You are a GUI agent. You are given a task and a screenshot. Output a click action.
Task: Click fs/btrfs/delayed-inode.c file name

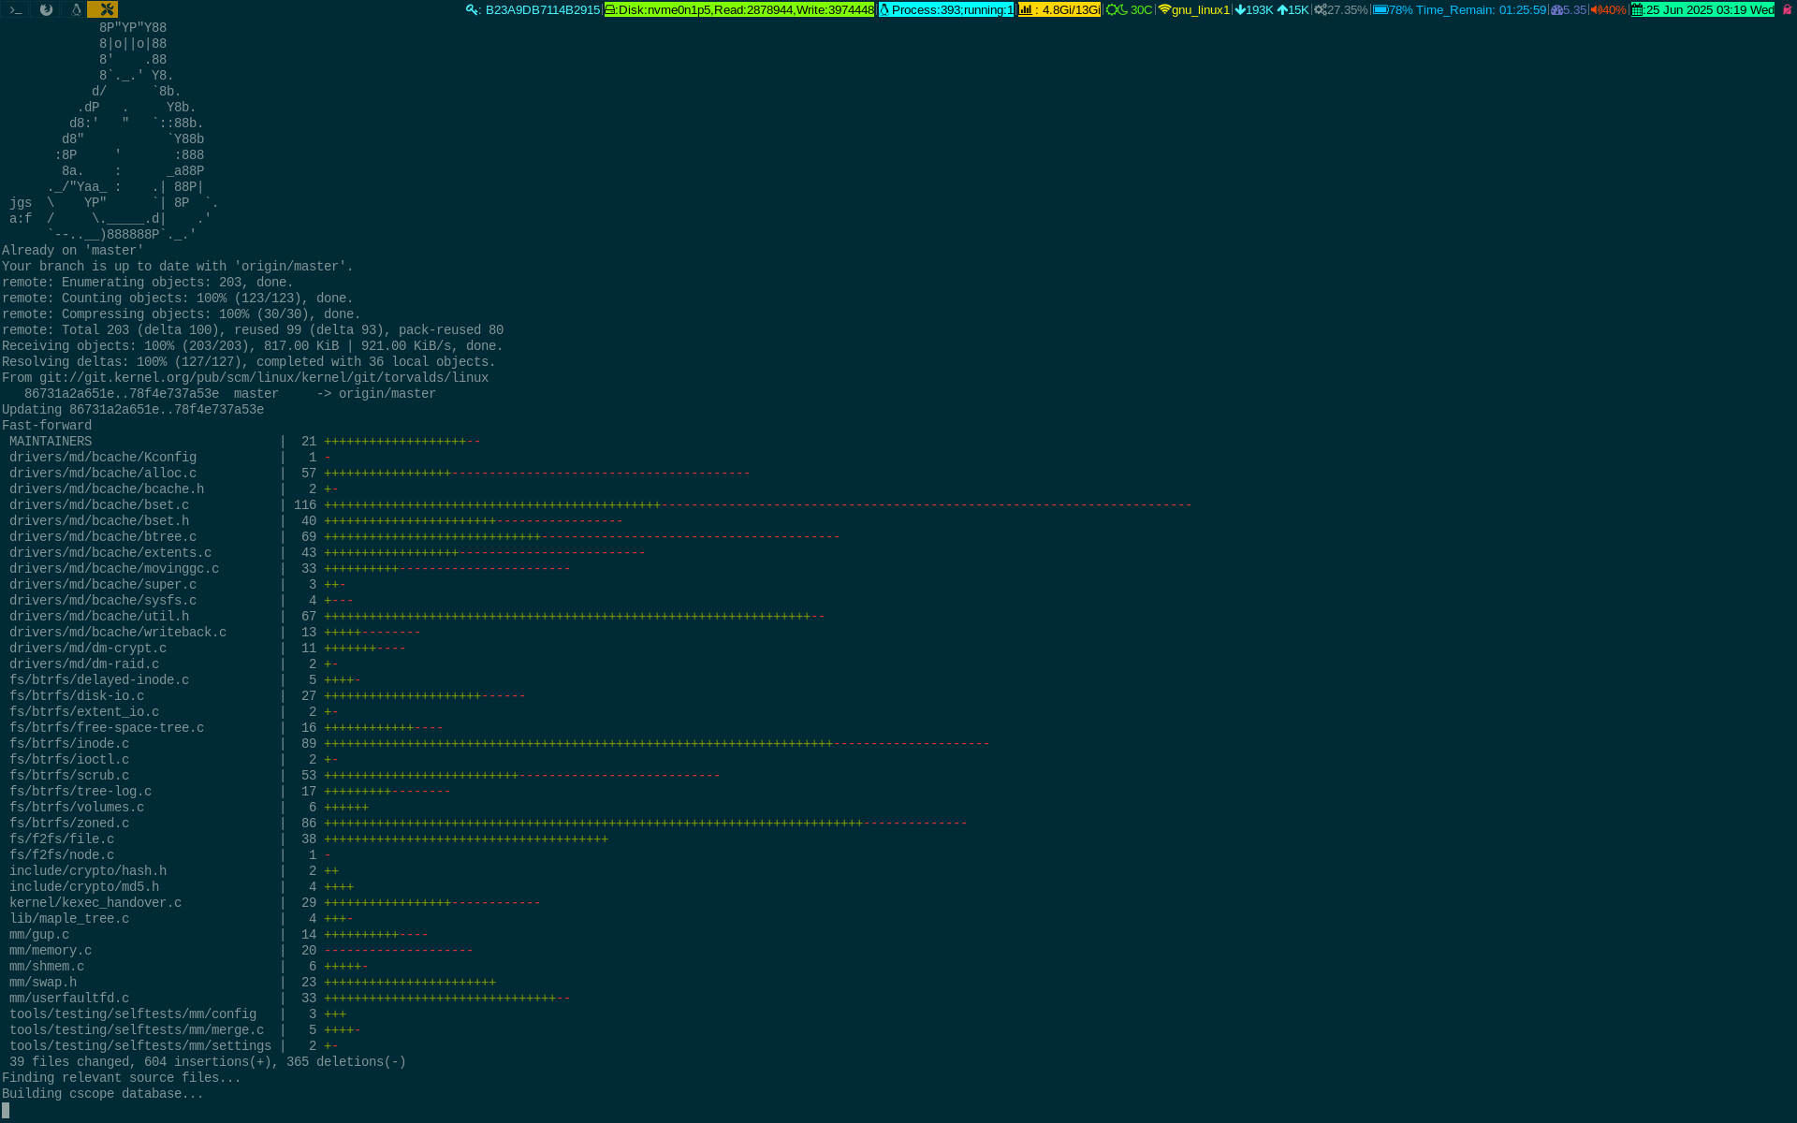99,680
